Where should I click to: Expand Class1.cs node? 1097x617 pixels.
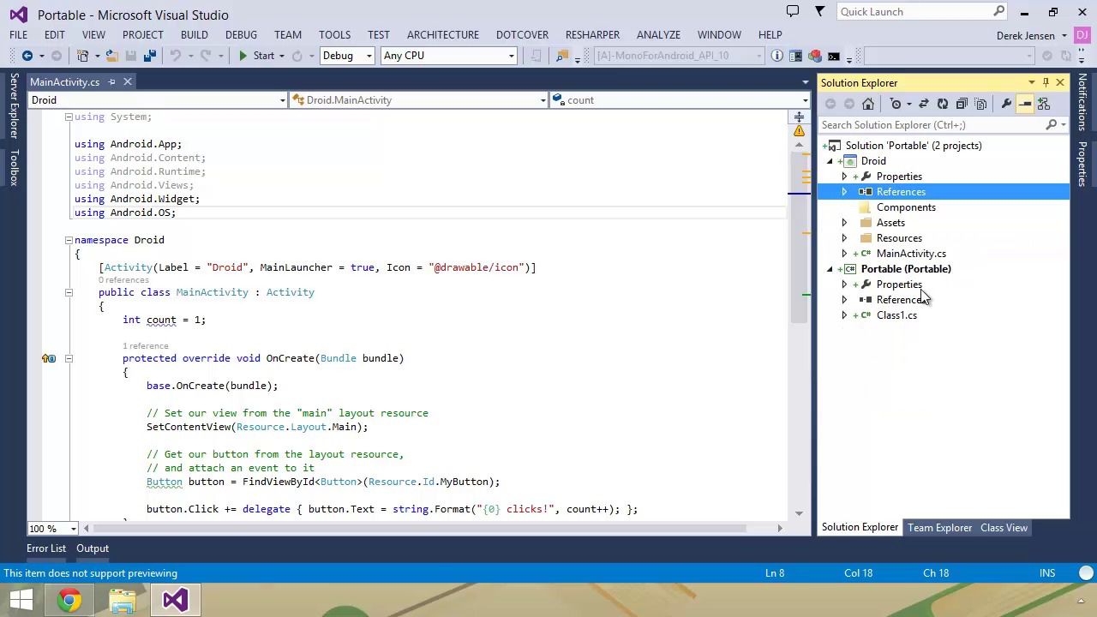point(844,315)
